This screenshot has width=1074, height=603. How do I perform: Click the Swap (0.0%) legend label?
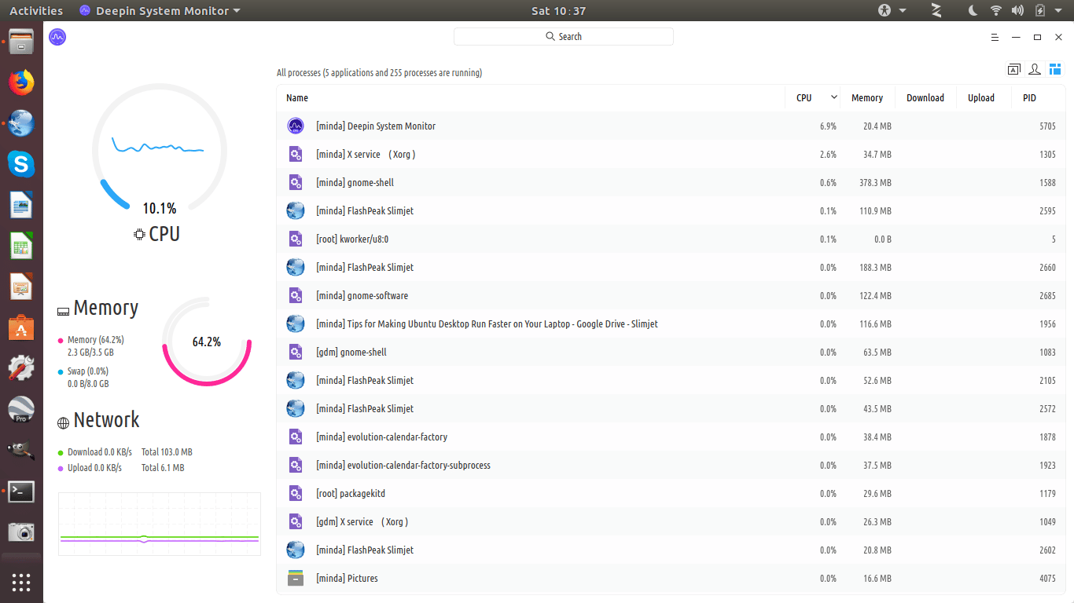pyautogui.click(x=88, y=371)
